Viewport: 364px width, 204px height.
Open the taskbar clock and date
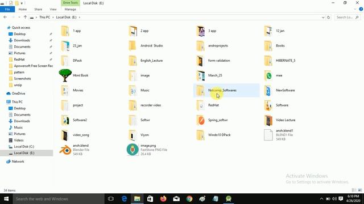[354, 199]
